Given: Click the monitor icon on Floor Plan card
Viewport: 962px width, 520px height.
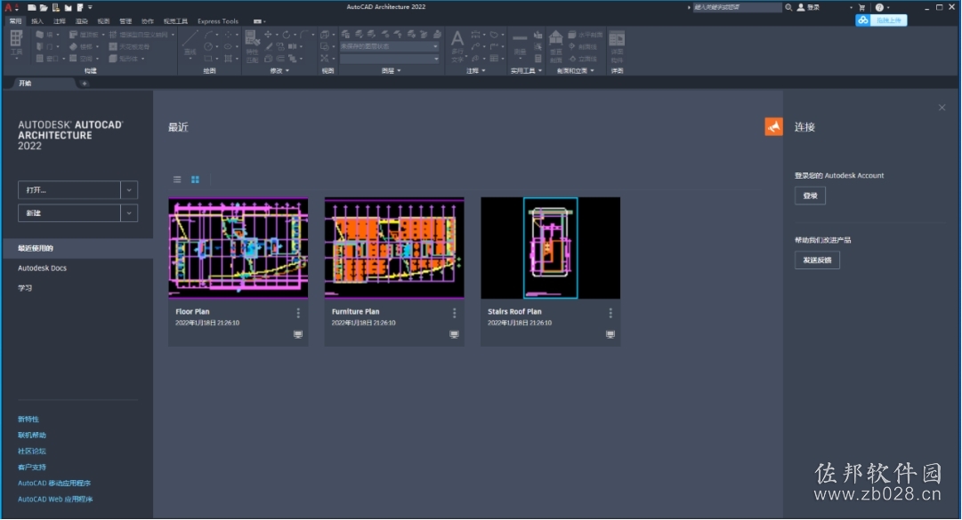Looking at the screenshot, I should pyautogui.click(x=298, y=334).
